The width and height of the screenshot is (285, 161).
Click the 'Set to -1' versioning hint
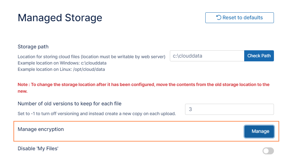(96, 113)
